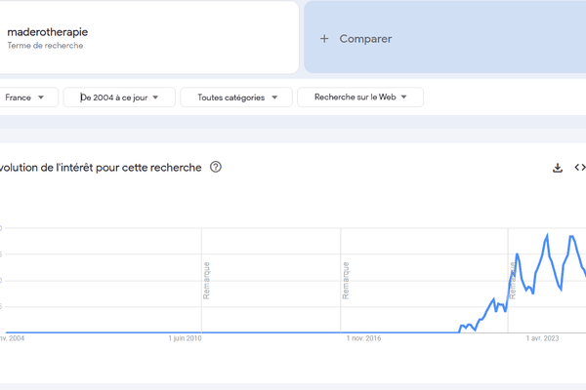Click the help question mark icon beside chart title
The height and width of the screenshot is (390, 586).
(x=216, y=167)
